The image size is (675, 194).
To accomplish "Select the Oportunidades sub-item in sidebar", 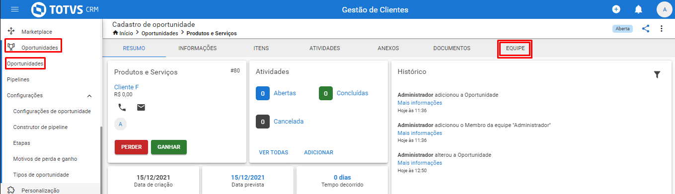I will click(25, 64).
